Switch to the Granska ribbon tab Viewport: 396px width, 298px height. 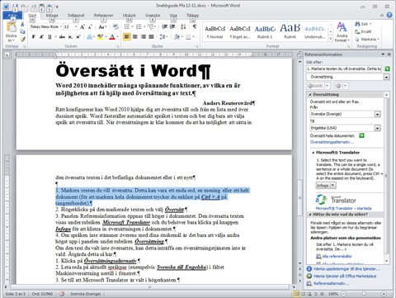tap(153, 16)
